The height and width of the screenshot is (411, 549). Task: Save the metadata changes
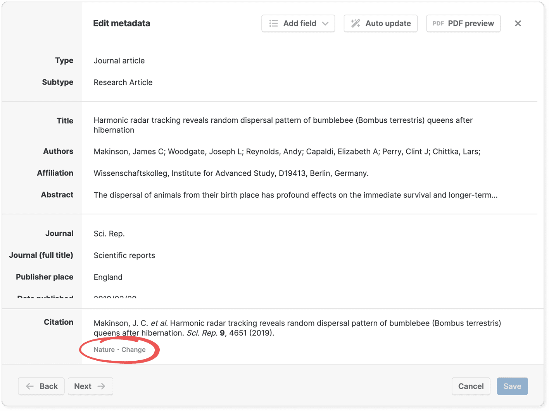pyautogui.click(x=512, y=386)
